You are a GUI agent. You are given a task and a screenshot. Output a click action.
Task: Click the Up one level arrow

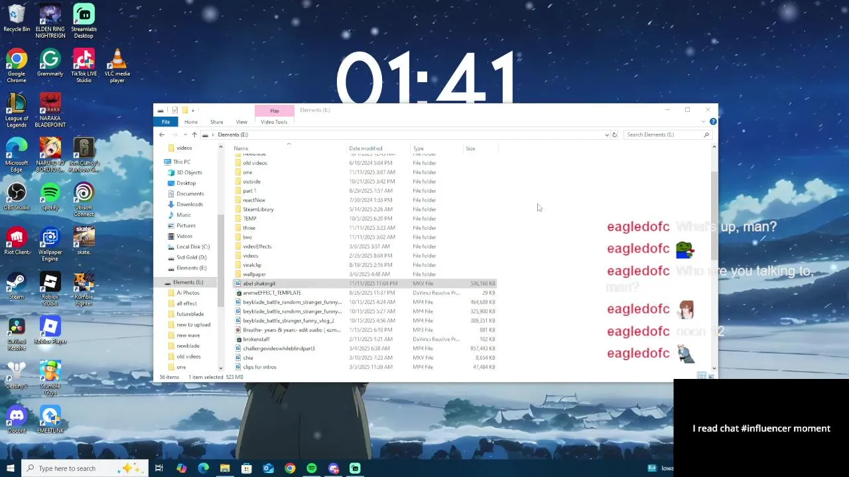click(194, 134)
